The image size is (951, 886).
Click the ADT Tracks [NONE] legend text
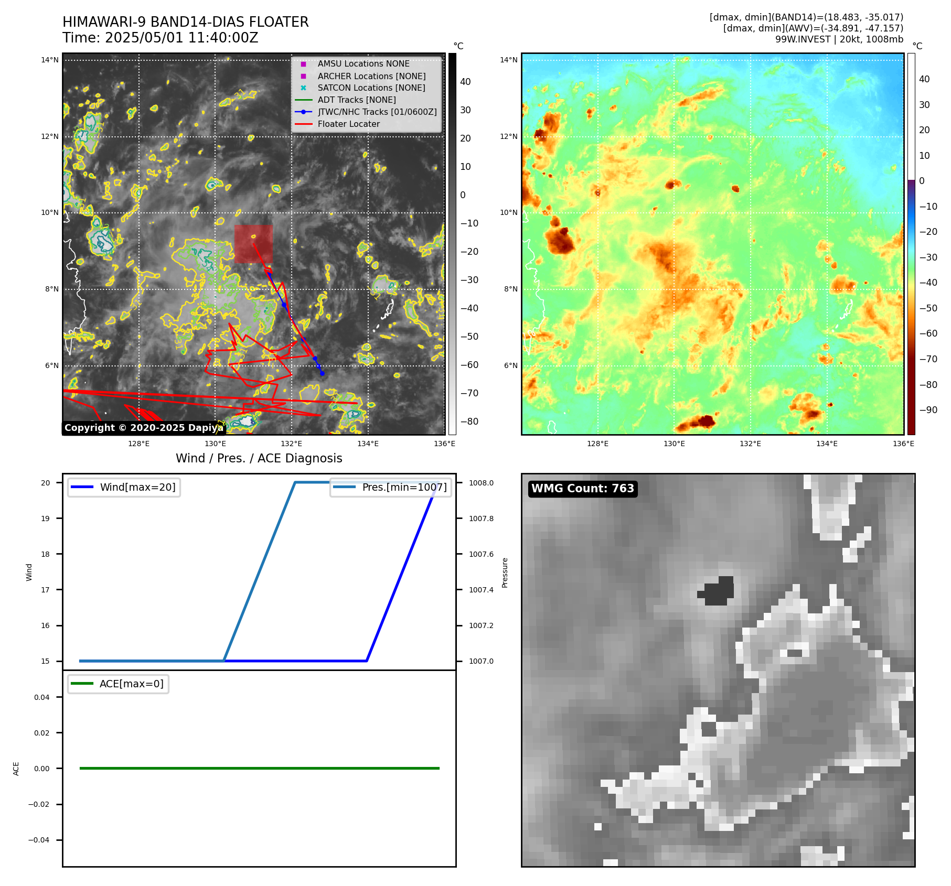pyautogui.click(x=357, y=100)
